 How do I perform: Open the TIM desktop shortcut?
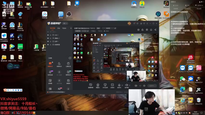click(77, 4)
